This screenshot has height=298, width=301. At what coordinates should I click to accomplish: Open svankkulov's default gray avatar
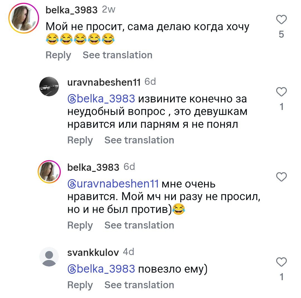[49, 257]
